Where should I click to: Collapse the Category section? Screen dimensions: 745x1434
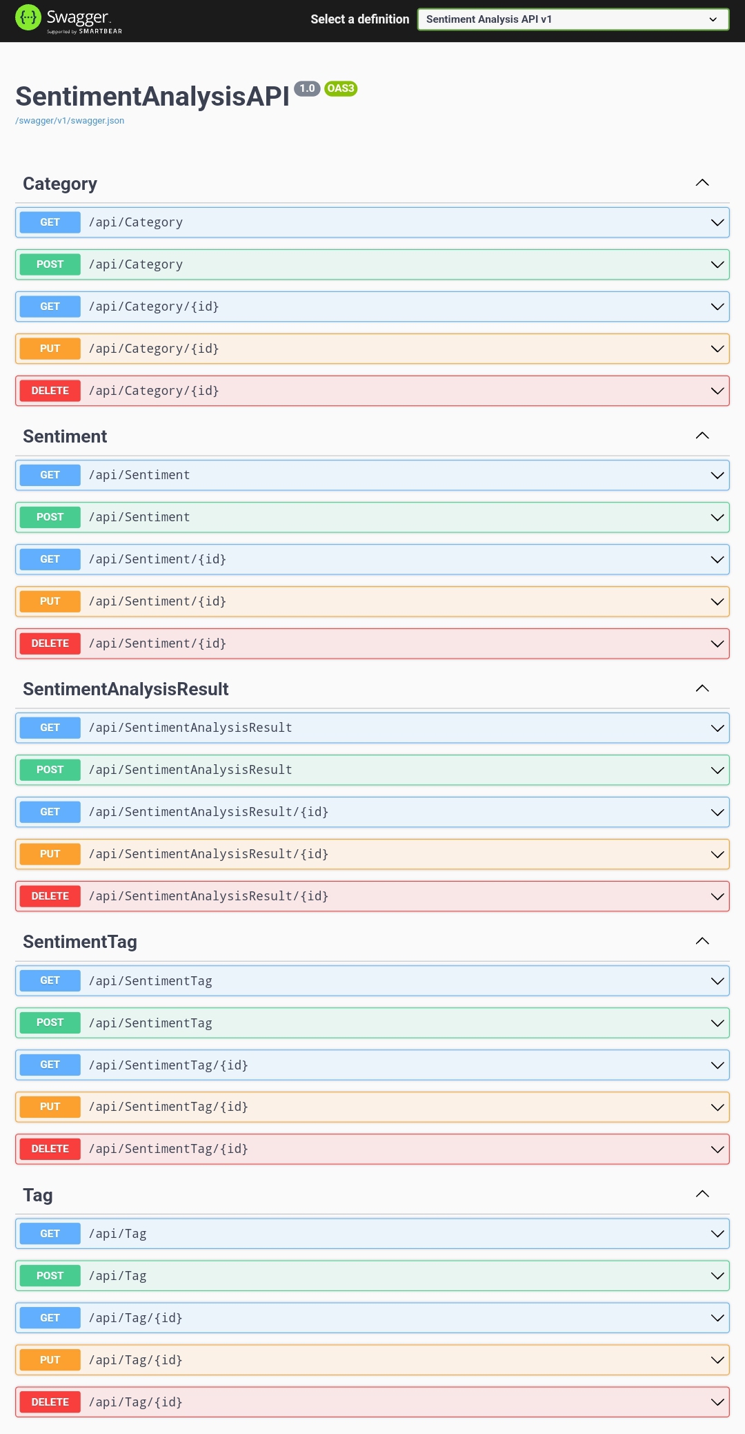point(702,182)
